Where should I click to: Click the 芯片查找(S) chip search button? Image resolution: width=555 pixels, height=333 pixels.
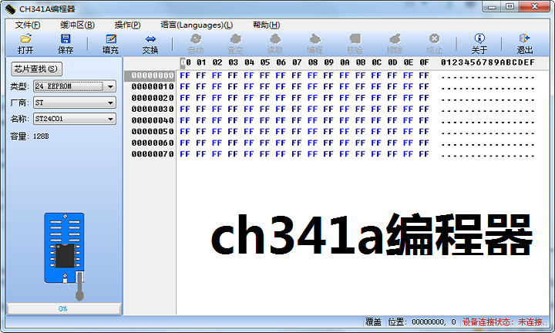coord(36,69)
